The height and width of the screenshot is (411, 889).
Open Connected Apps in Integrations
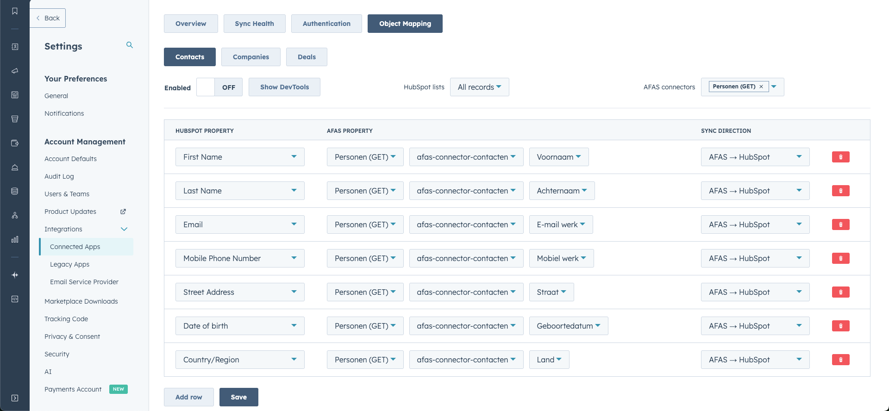click(87, 247)
